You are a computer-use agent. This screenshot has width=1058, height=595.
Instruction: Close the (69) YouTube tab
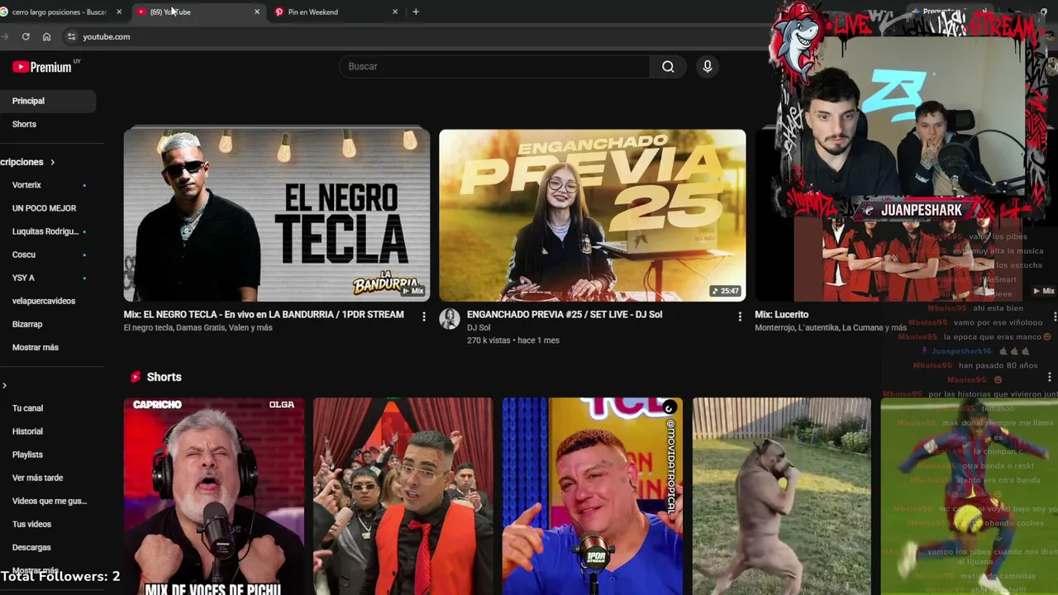point(257,12)
